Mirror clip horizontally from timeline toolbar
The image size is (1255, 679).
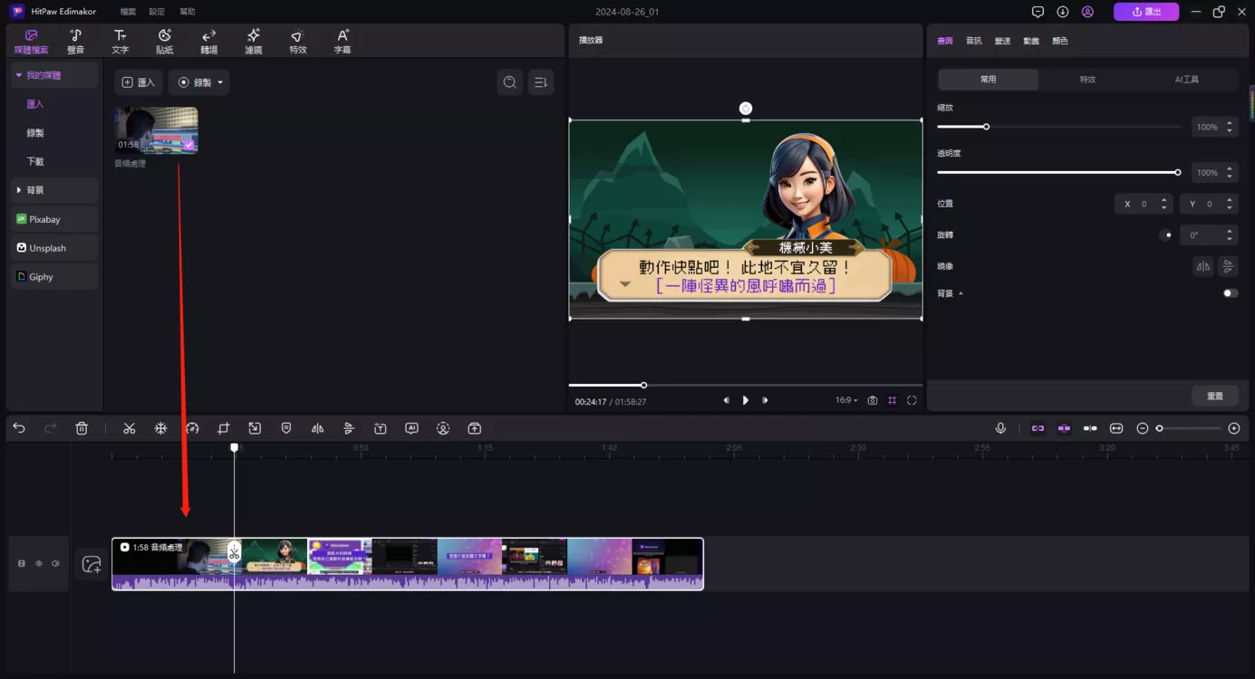317,428
